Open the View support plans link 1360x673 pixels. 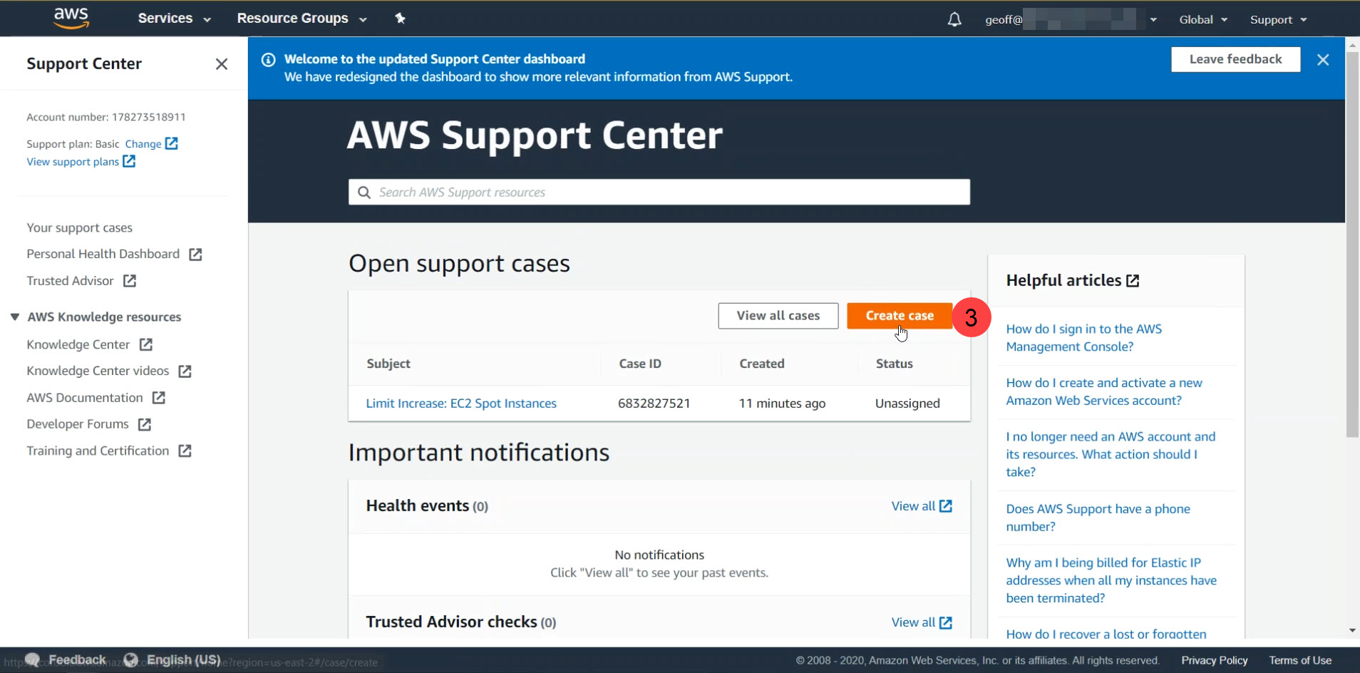(x=73, y=162)
